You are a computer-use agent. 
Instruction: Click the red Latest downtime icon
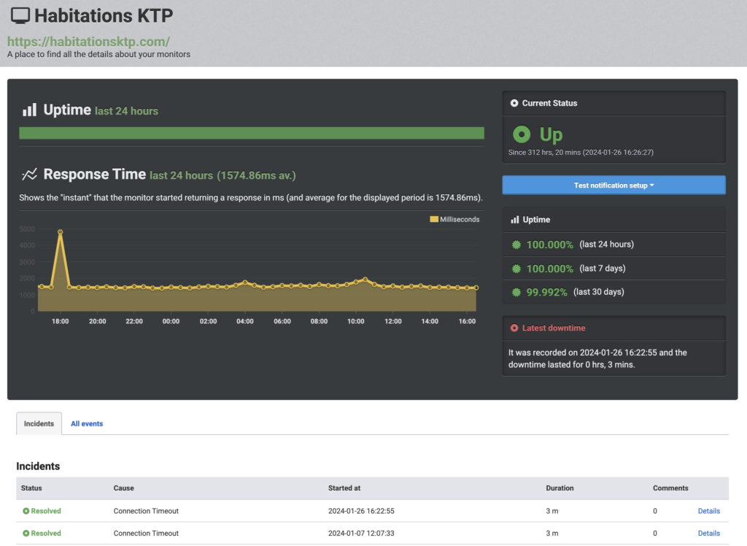514,328
